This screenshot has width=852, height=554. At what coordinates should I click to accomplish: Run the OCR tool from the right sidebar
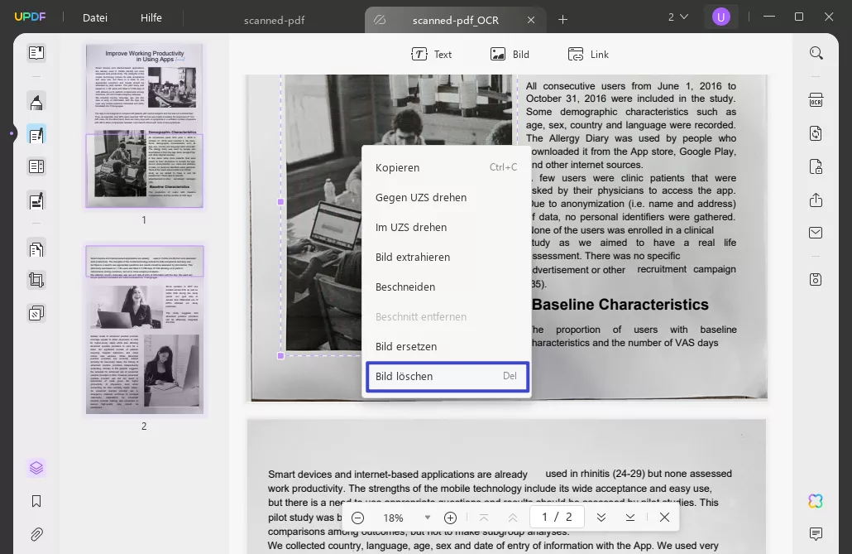pos(816,99)
